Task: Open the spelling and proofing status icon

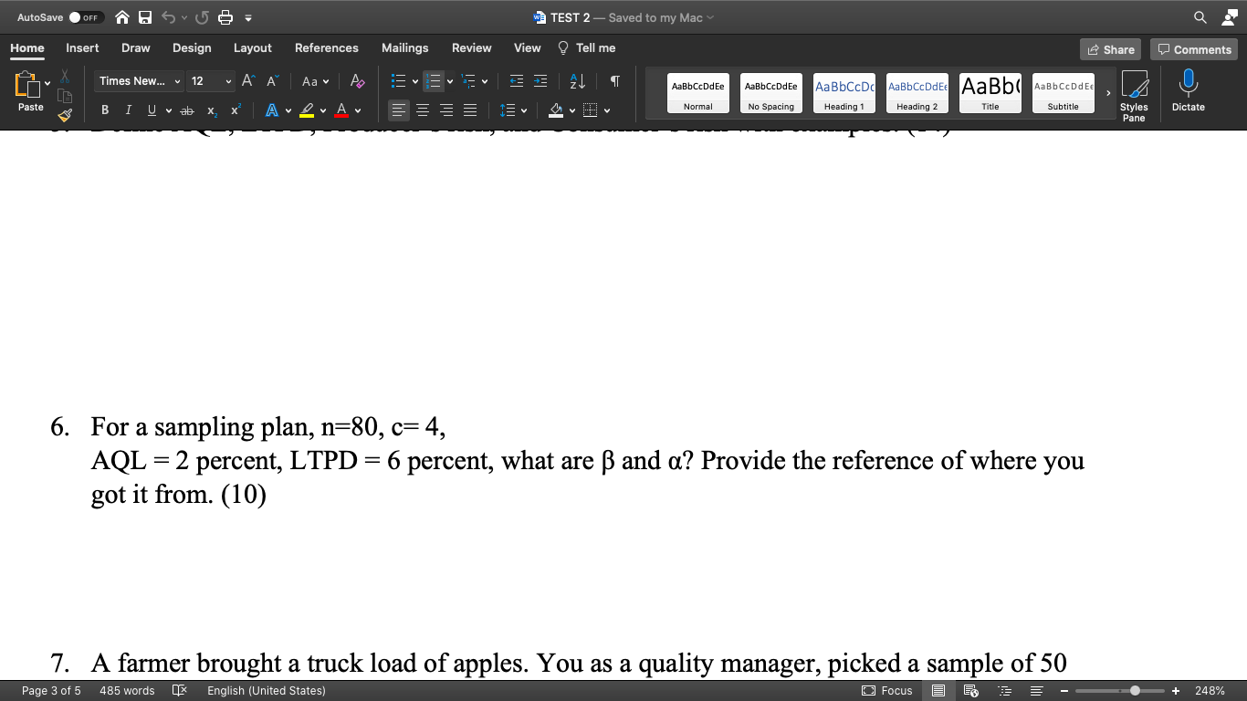Action: click(179, 691)
